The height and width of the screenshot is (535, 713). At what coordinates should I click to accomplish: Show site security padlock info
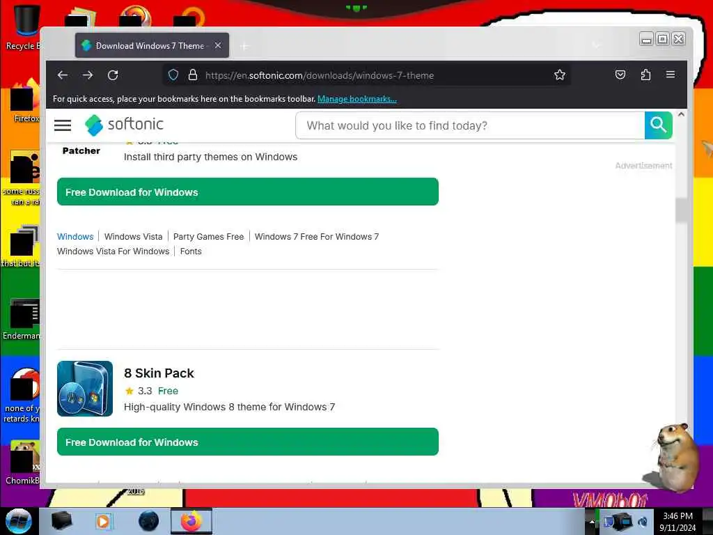(x=193, y=75)
